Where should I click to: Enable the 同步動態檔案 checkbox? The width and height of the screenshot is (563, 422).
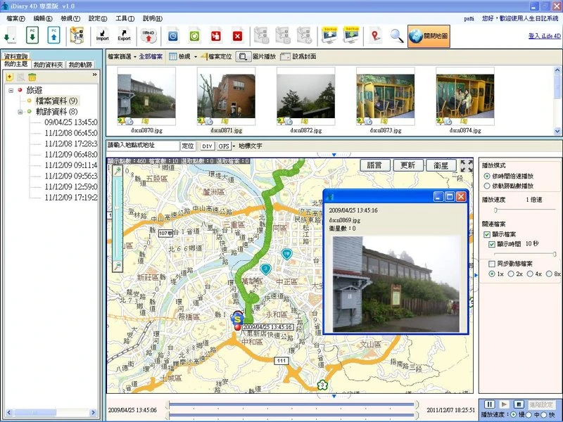492,263
